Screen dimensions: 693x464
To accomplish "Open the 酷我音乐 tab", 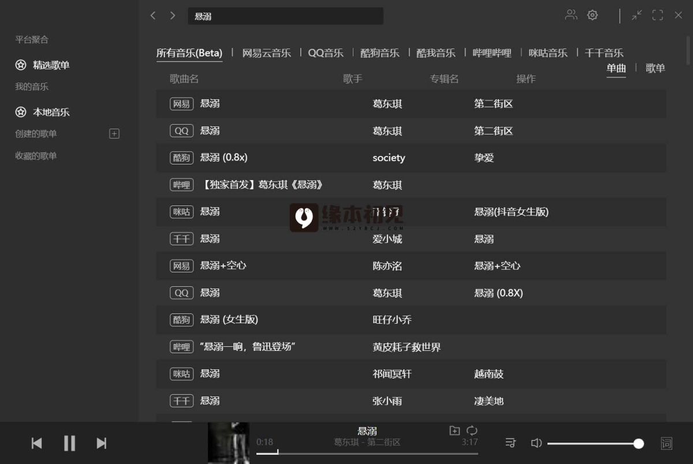I will (x=436, y=53).
